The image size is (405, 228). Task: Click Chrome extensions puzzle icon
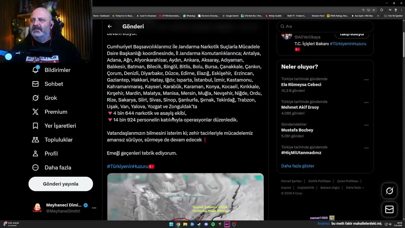pos(382,10)
